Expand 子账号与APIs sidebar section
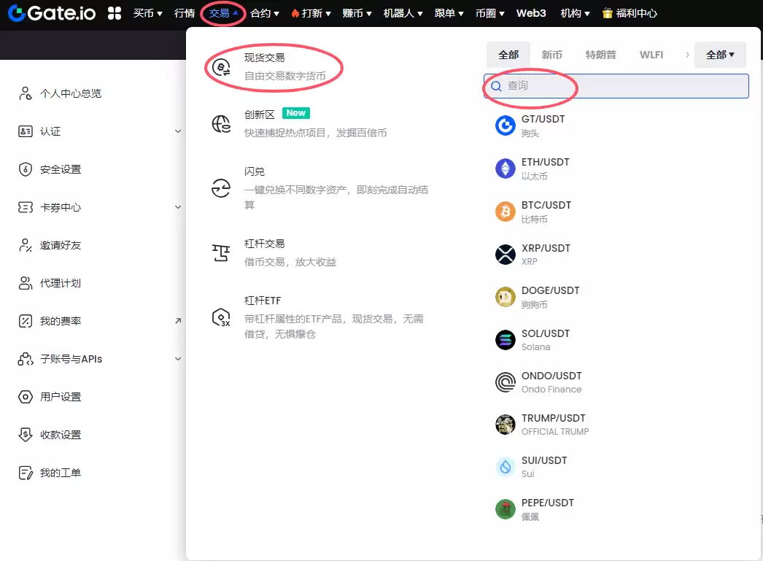This screenshot has height=561, width=763. tap(178, 359)
